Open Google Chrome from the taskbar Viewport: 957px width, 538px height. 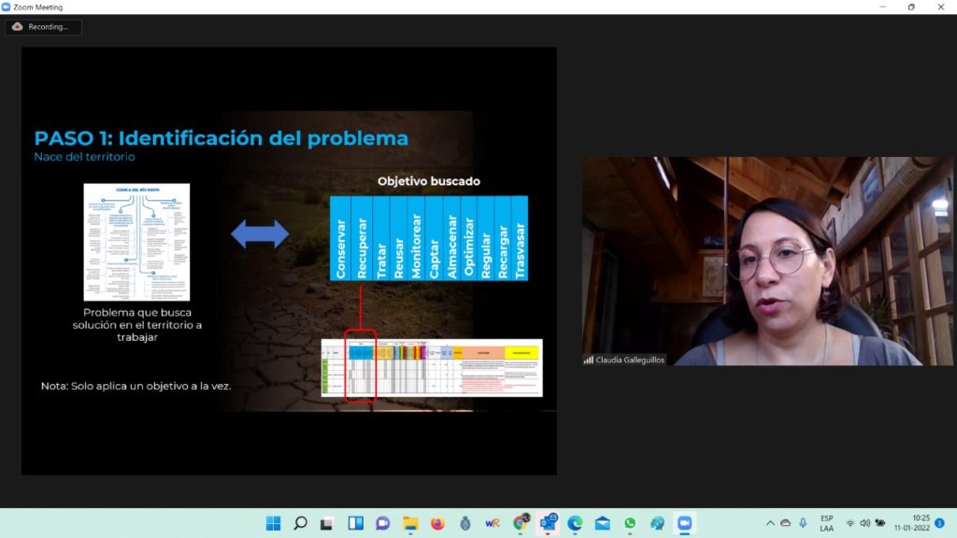(521, 523)
